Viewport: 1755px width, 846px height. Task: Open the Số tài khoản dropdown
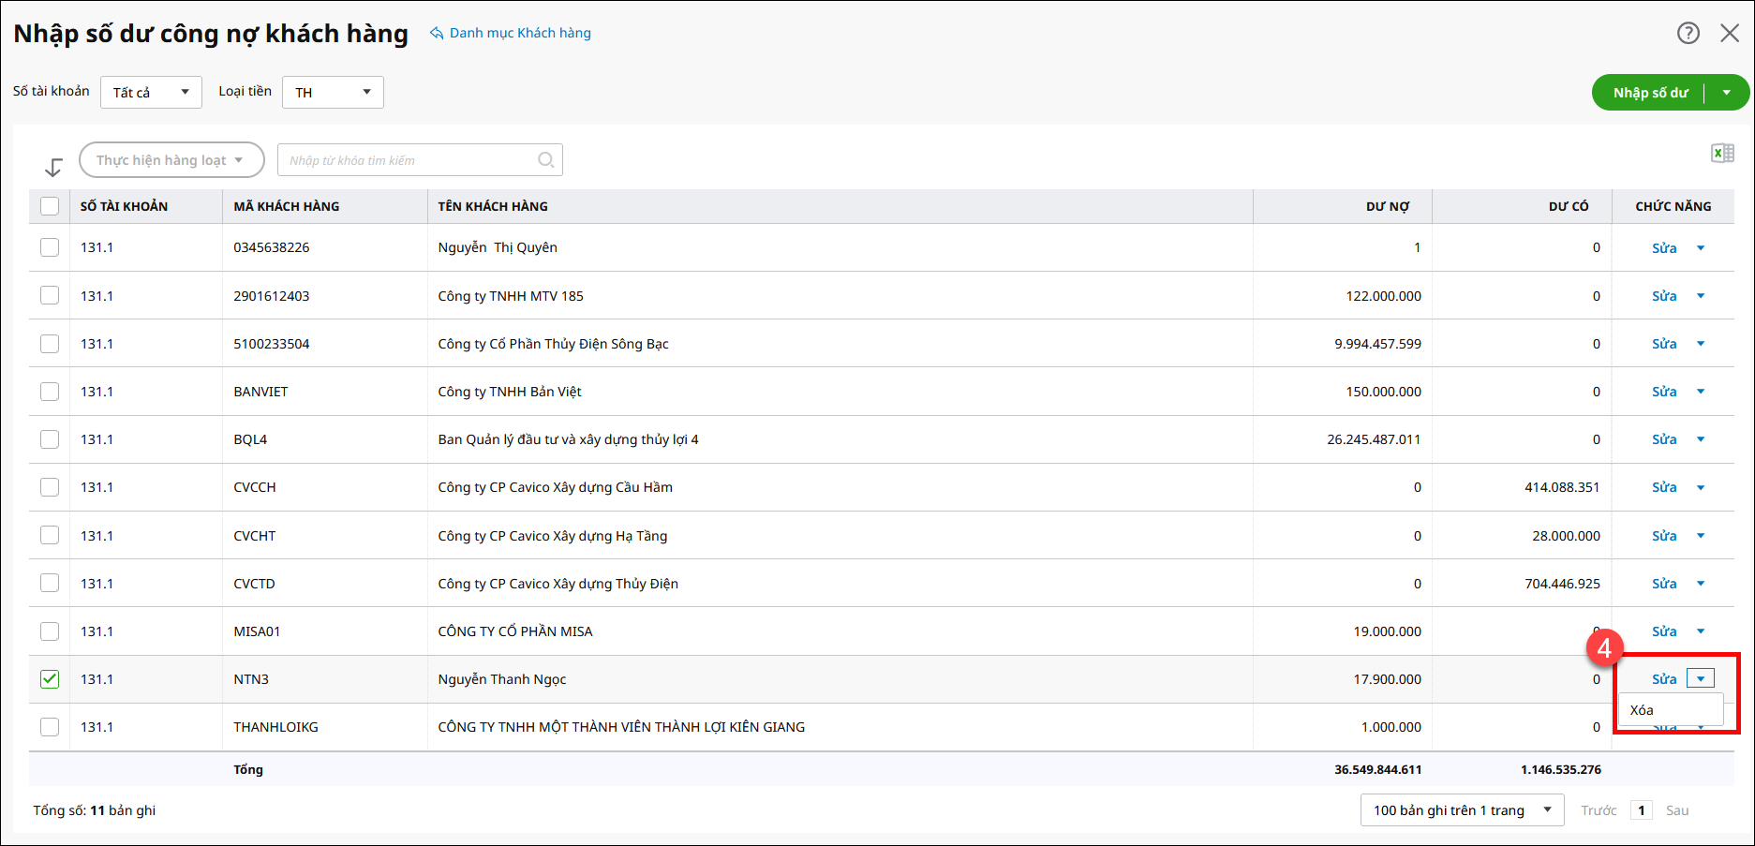[151, 93]
